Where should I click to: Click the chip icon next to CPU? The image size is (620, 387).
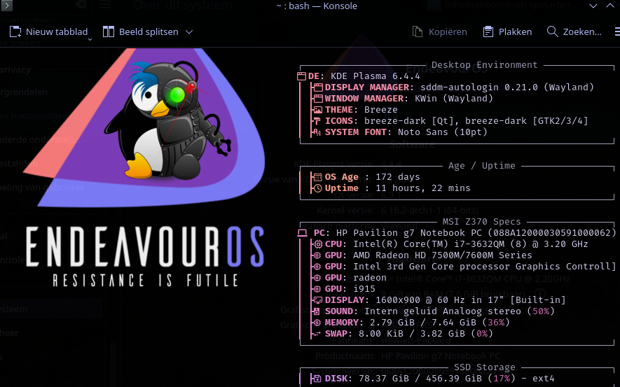coord(318,244)
